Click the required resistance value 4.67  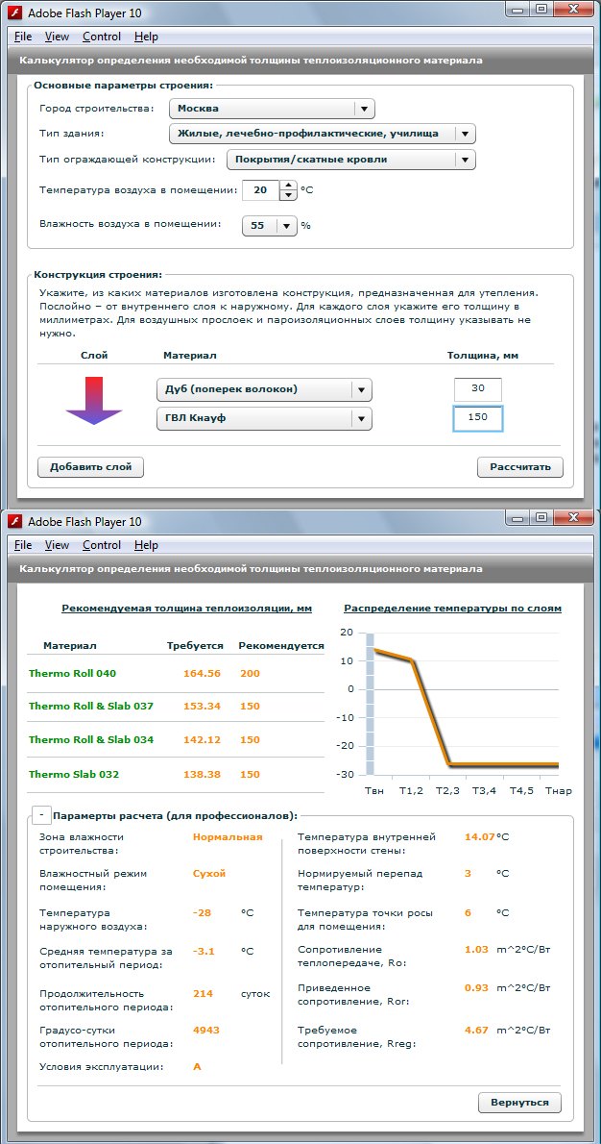tap(475, 1031)
